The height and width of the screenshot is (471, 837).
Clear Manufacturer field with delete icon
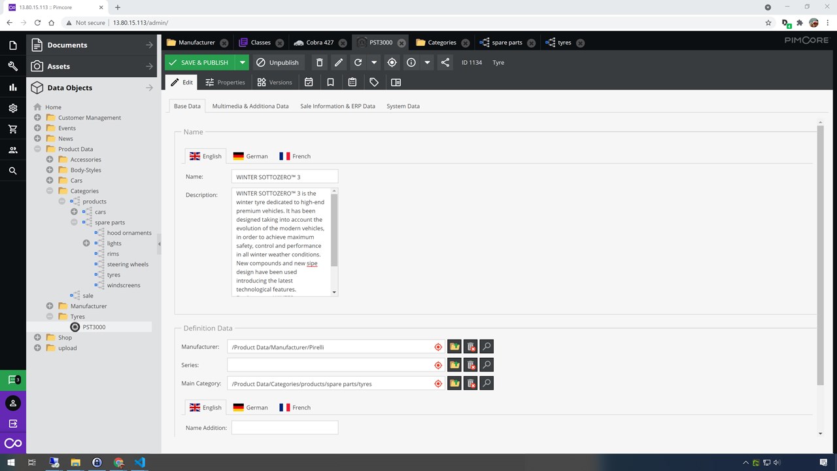click(x=471, y=347)
